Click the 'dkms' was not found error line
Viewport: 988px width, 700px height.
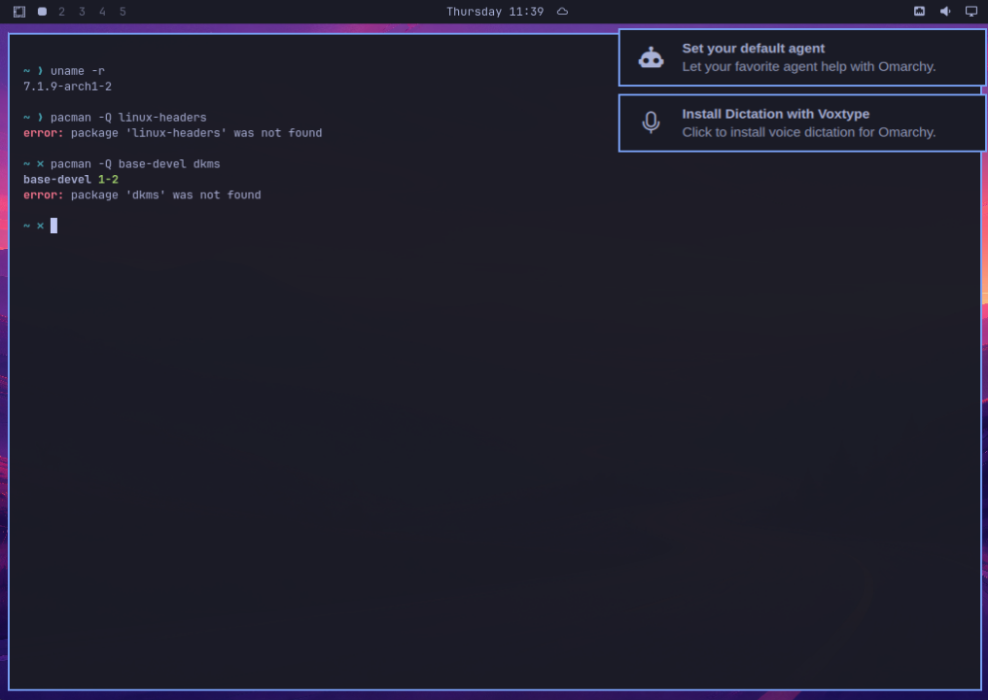coord(142,195)
